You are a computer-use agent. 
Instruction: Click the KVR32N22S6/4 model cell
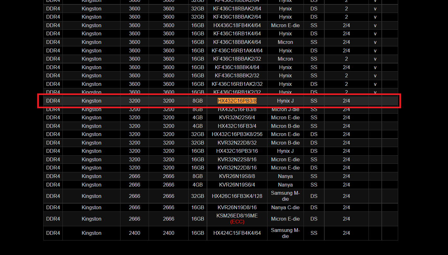point(237,117)
